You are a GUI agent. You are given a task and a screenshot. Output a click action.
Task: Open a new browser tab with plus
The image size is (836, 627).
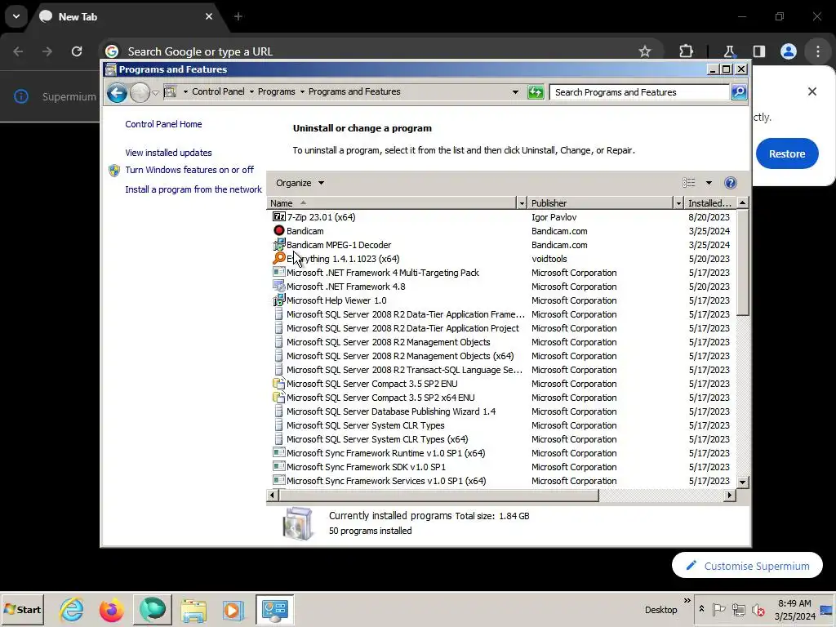pos(238,16)
